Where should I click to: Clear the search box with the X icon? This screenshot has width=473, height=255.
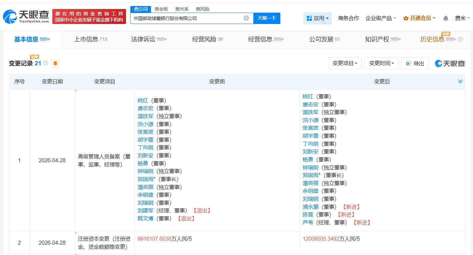click(246, 18)
